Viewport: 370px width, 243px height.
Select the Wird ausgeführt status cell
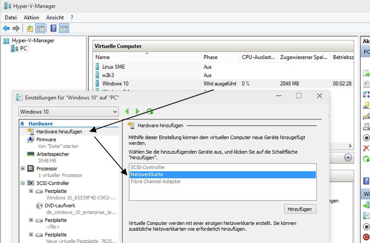(220, 84)
